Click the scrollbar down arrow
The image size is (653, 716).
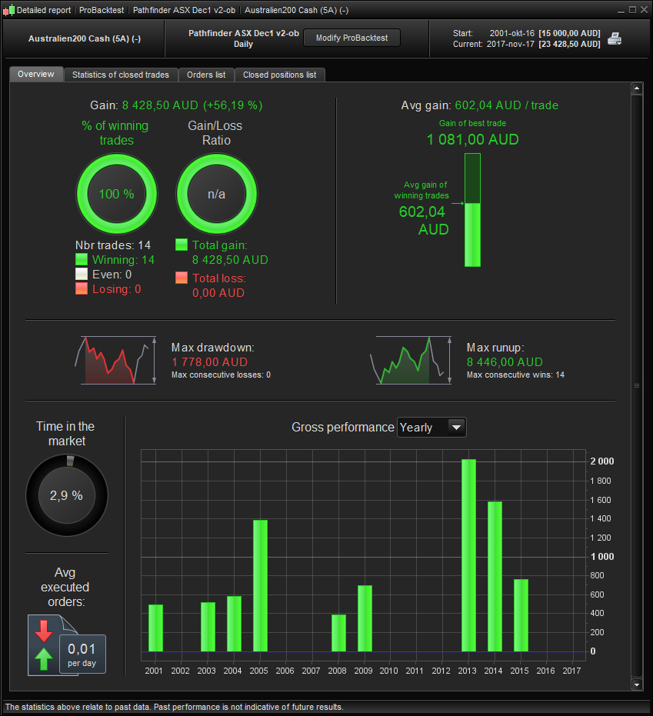click(x=637, y=684)
